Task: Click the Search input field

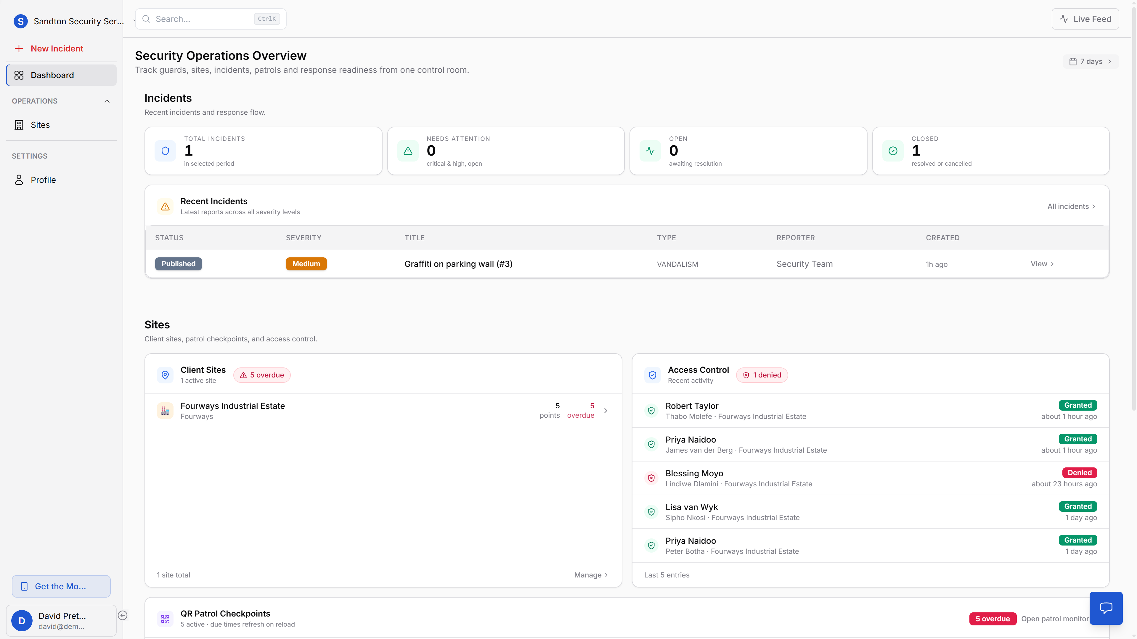Action: pyautogui.click(x=203, y=19)
